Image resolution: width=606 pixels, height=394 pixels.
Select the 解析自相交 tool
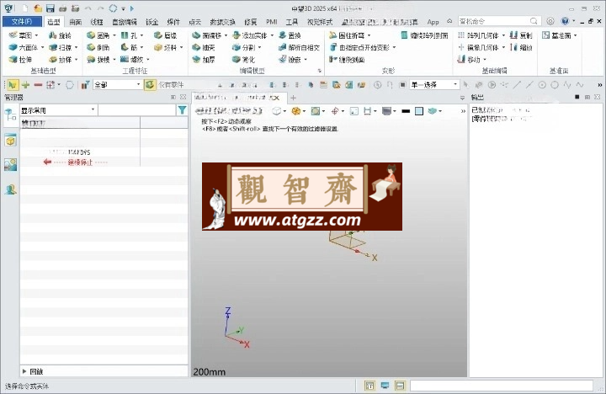(x=299, y=47)
